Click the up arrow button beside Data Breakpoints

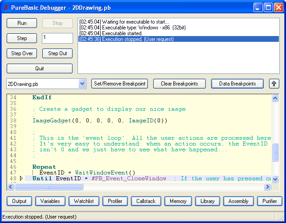(x=274, y=84)
